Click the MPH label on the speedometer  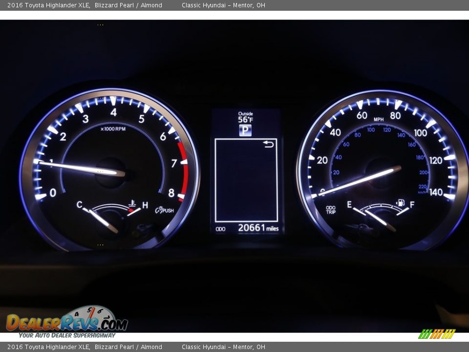point(379,119)
